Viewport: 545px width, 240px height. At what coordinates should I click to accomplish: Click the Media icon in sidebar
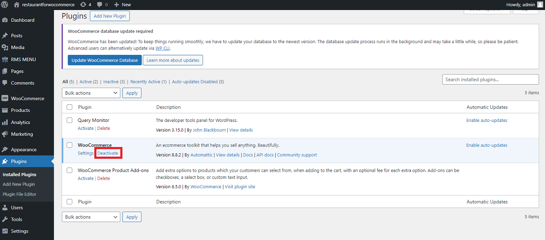pos(5,47)
